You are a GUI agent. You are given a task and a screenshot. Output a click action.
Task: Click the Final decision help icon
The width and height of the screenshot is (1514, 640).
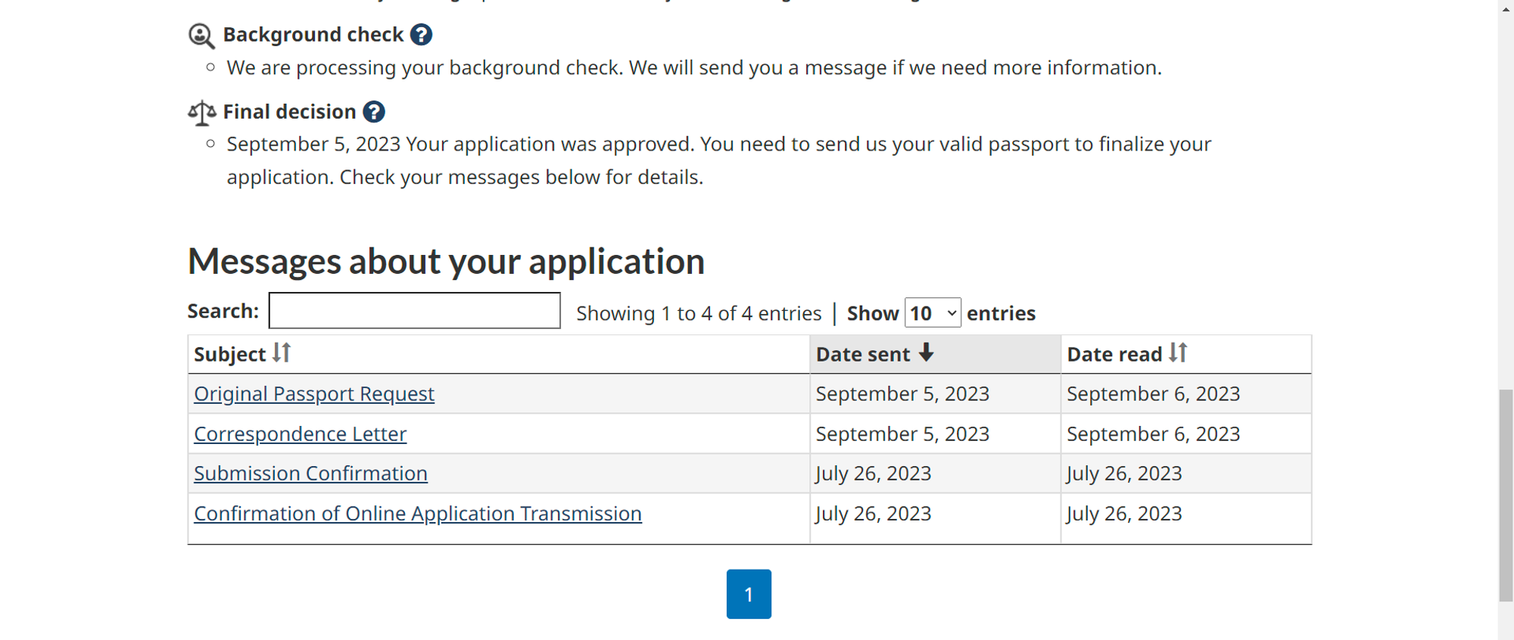[x=373, y=112]
